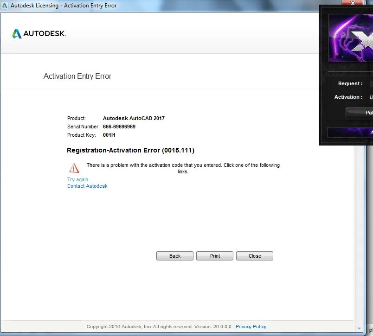Viewport: 373px width, 336px height.
Task: Click the activation code problem message
Action: 183,168
